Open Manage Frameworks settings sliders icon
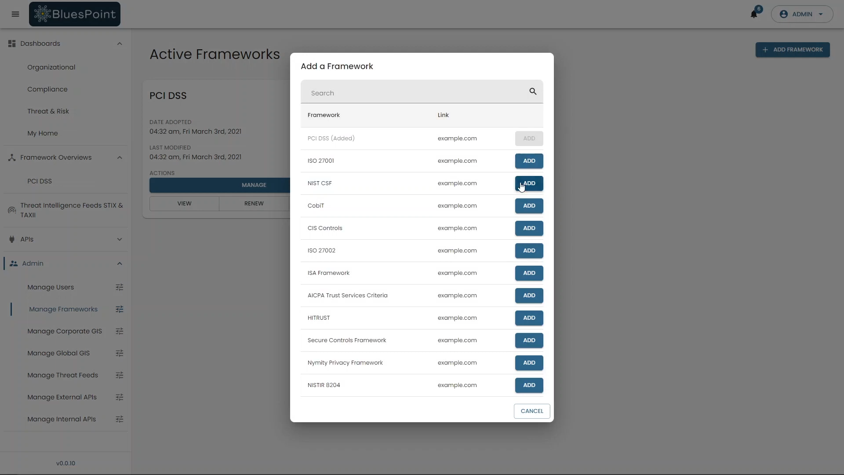Viewport: 844px width, 475px height. [x=119, y=309]
